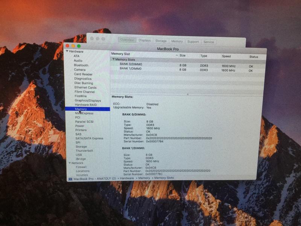301x226 pixels.
Task: Minimize the System Information window
Action: [73, 46]
